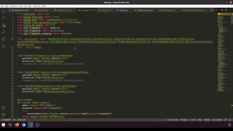Open the Selection menu
The height and width of the screenshot is (131, 233).
click(x=13, y=6)
